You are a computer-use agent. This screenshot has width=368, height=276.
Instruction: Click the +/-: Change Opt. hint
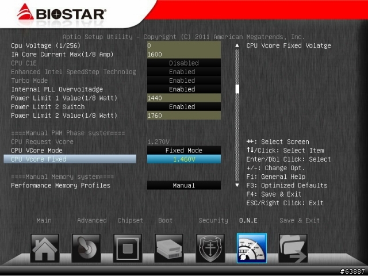click(276, 168)
